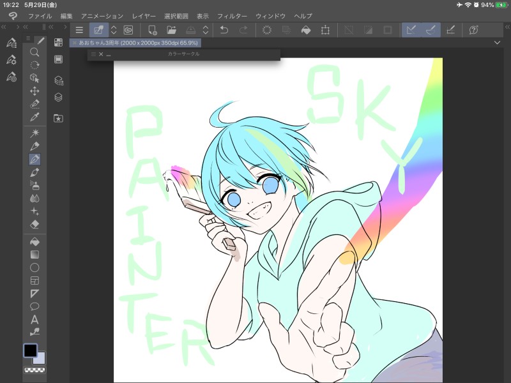Click the Redo arrow in command bar
The image size is (511, 383).
tap(243, 30)
